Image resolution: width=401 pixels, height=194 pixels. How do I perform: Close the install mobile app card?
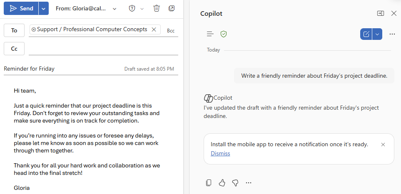(383, 145)
